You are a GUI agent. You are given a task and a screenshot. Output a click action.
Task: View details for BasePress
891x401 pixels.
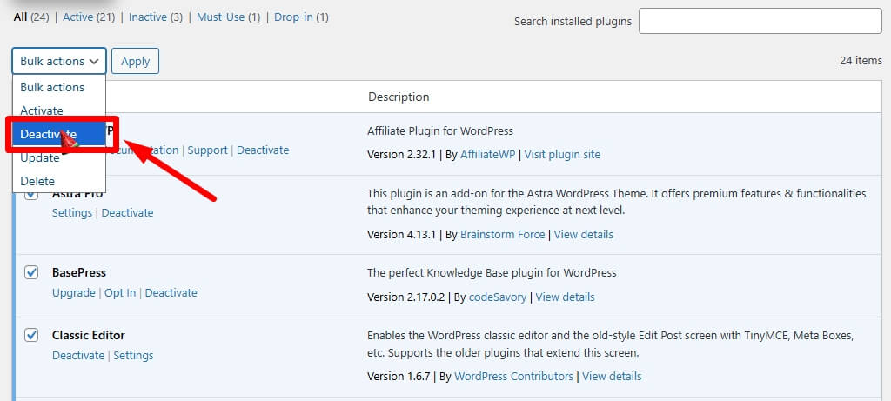coord(565,297)
